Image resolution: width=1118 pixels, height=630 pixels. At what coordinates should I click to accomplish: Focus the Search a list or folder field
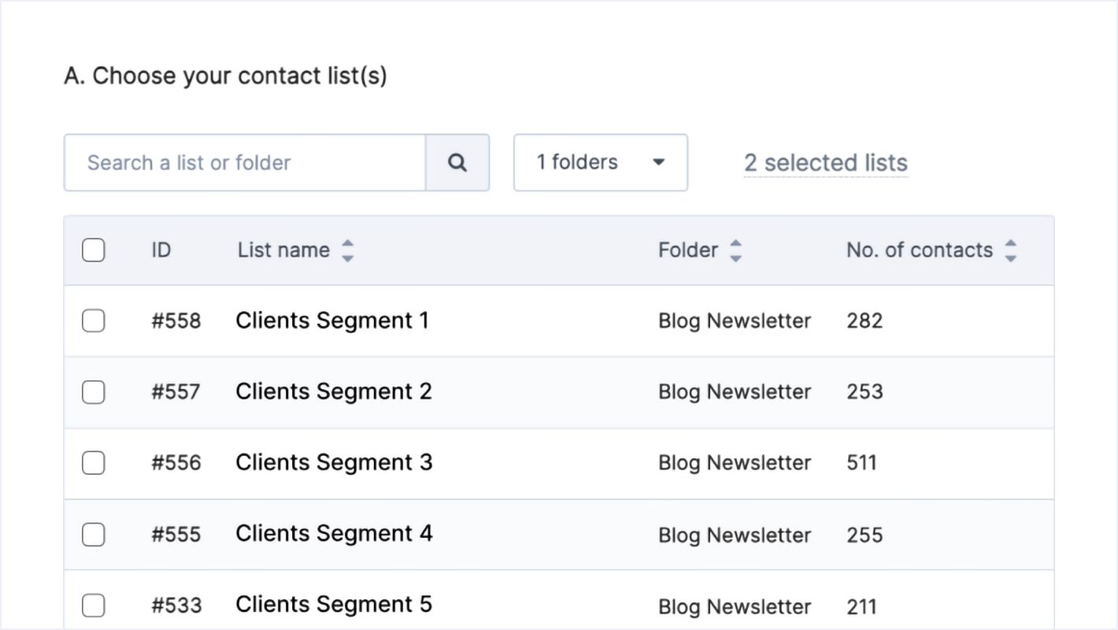(245, 163)
